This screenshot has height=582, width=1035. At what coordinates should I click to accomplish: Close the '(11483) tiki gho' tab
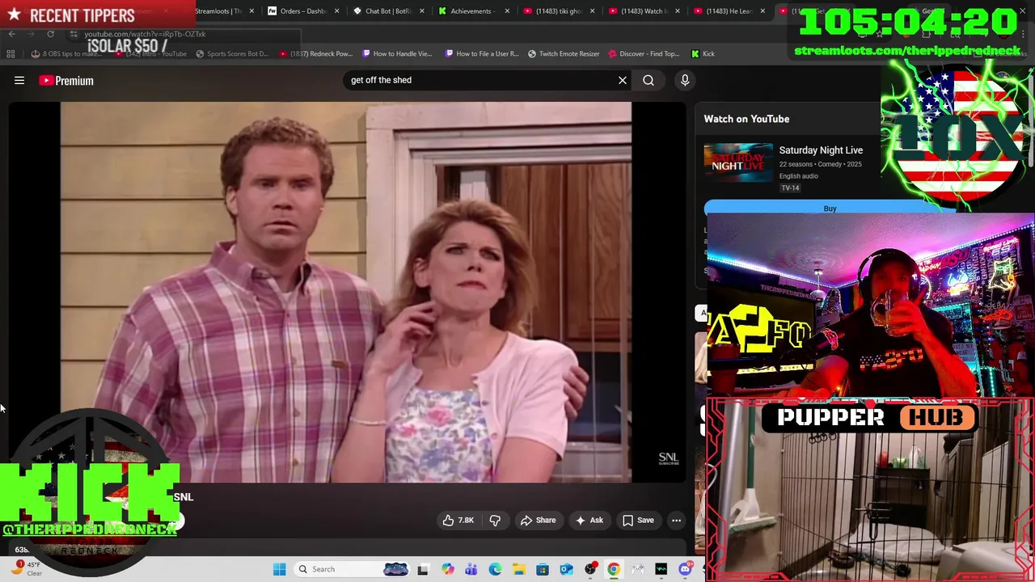pyautogui.click(x=592, y=11)
